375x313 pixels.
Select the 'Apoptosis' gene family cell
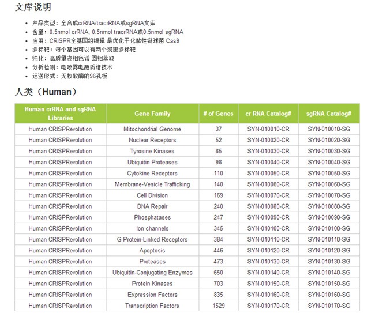[x=152, y=251]
